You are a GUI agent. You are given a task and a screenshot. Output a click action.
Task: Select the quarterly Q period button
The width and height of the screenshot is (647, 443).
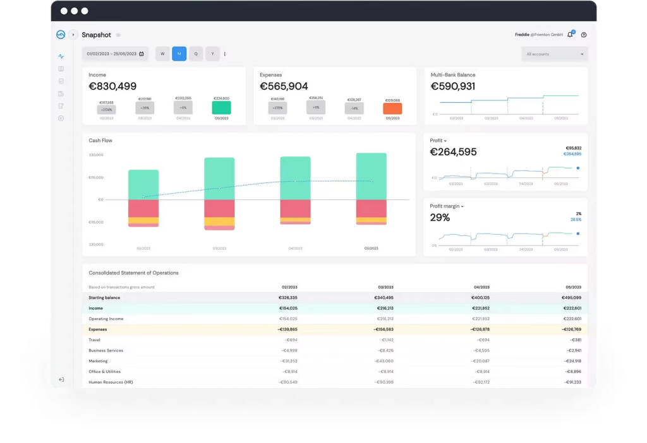pos(196,54)
